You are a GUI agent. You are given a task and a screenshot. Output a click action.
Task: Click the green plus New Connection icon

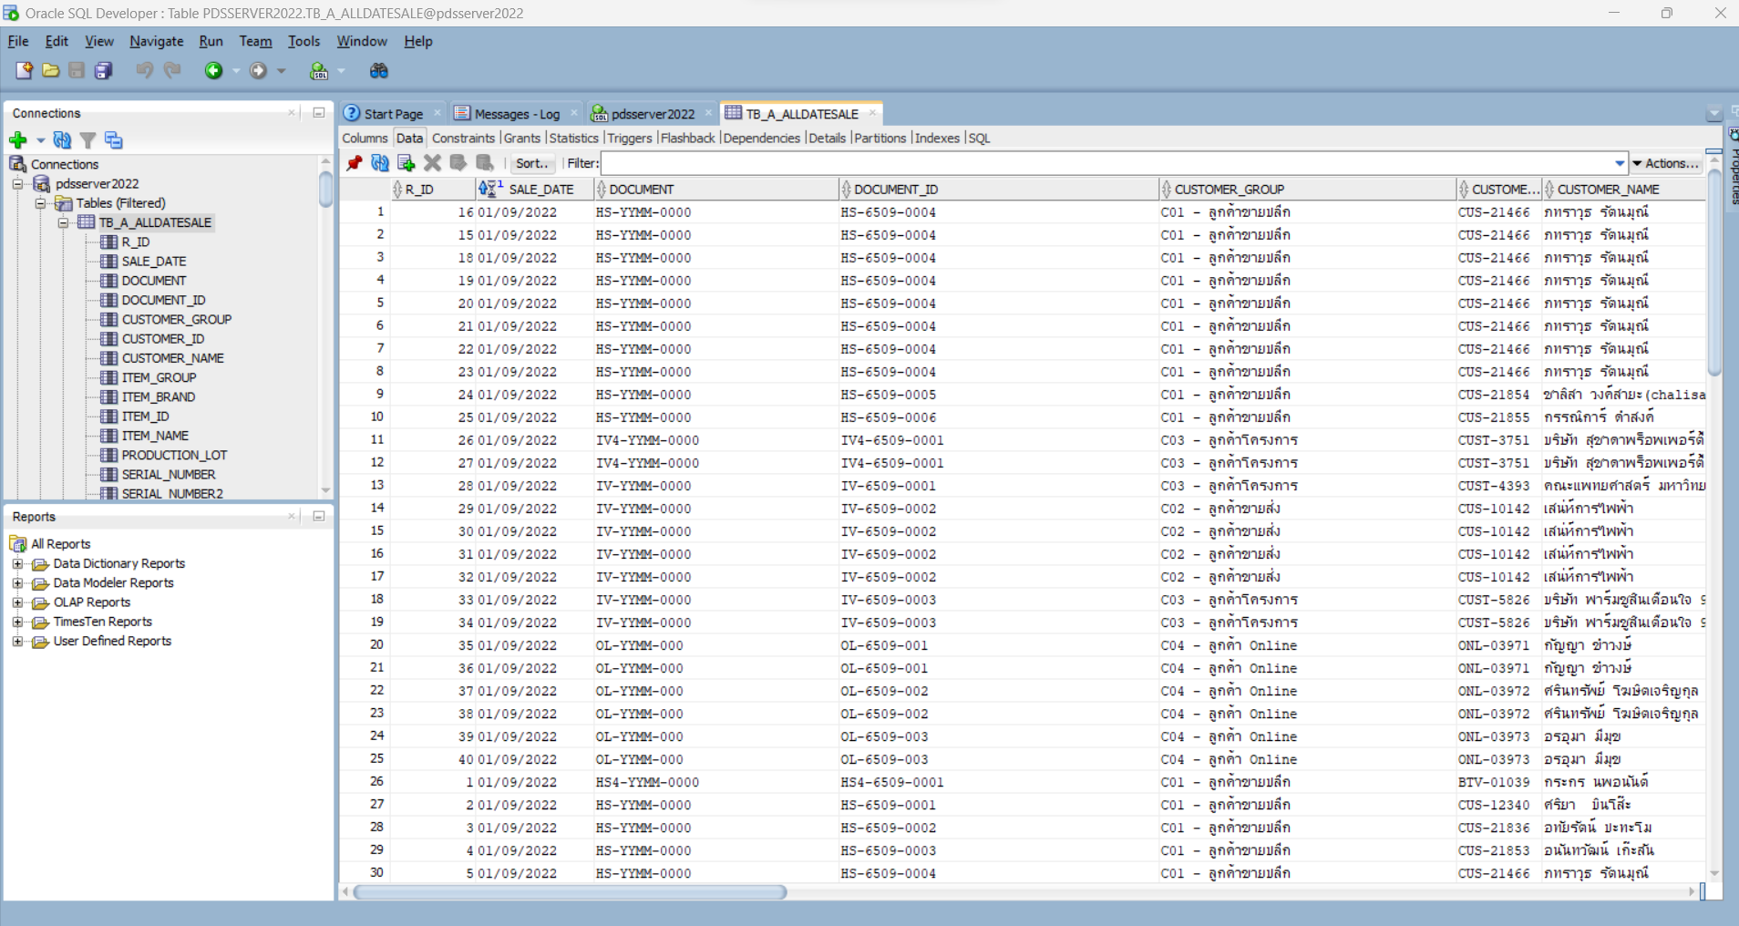pos(17,139)
